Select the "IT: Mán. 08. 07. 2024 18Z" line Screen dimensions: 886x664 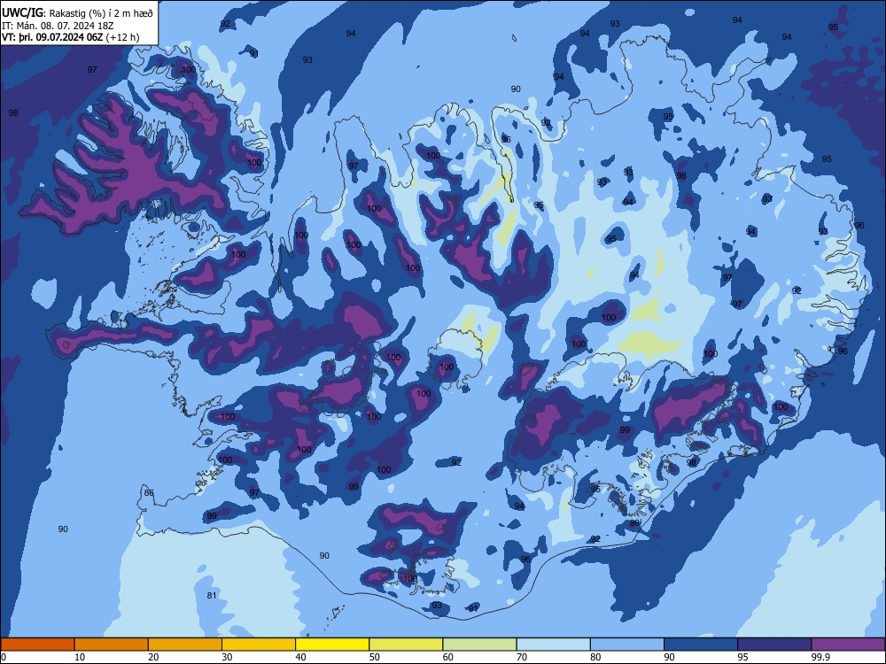[x=58, y=26]
